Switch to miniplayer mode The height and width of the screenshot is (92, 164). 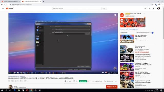(x=109, y=73)
